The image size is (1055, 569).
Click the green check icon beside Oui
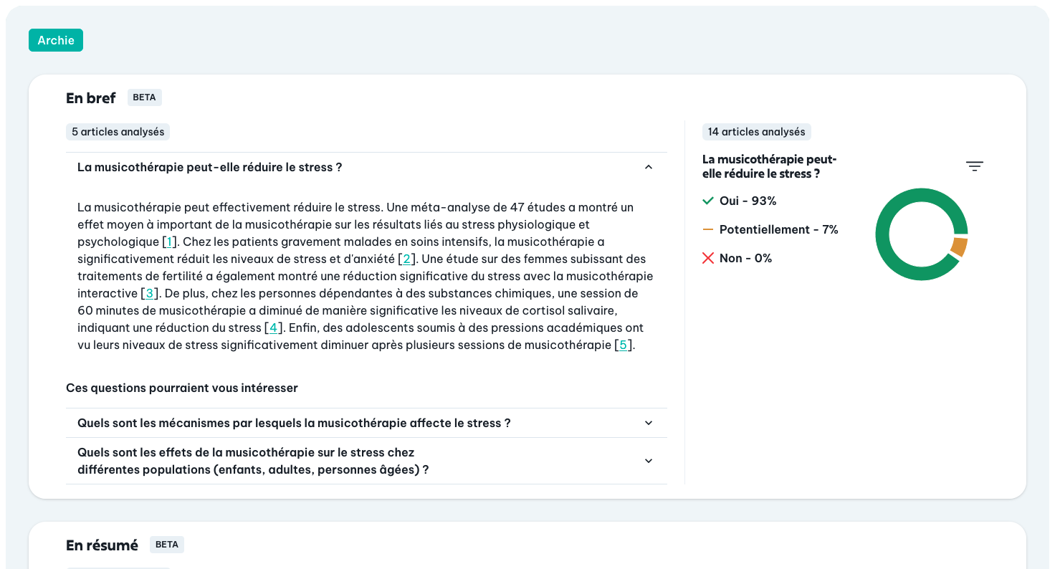pos(708,201)
